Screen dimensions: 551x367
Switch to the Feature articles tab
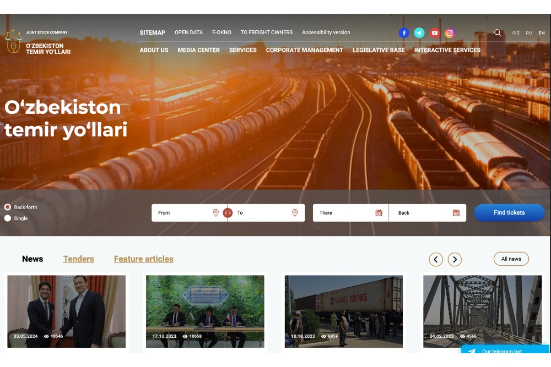143,259
